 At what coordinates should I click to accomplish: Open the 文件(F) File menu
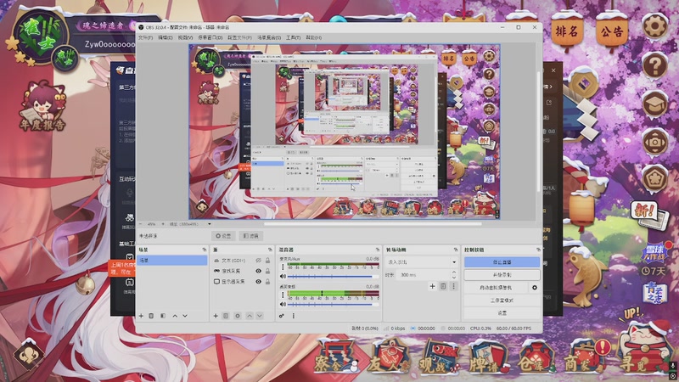tap(145, 37)
